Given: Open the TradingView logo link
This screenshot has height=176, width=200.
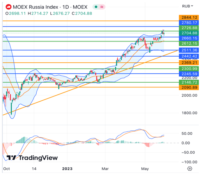Looking at the screenshot, I should coord(32,158).
